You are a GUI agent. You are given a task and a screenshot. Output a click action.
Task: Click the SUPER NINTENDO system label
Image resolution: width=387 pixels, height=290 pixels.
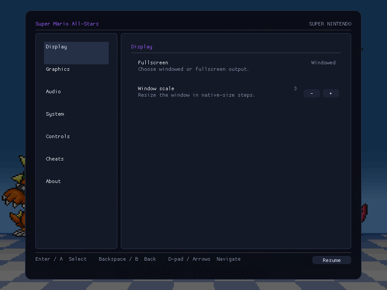click(x=330, y=24)
